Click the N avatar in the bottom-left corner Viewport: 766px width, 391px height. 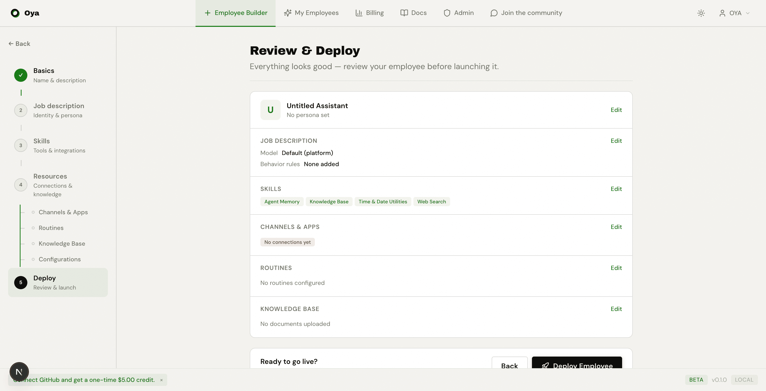19,372
